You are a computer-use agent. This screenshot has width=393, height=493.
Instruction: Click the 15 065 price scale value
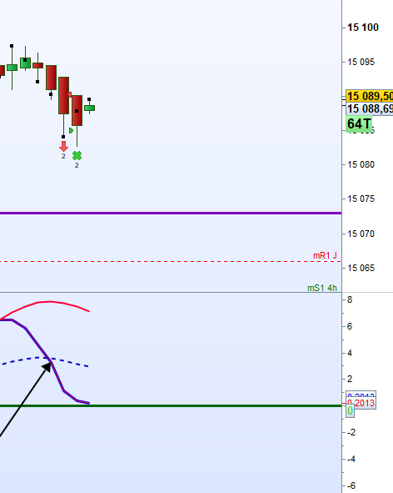tap(361, 268)
